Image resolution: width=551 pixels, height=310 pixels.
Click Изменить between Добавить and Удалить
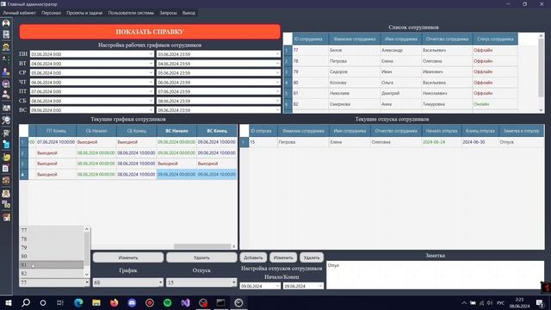[283, 257]
